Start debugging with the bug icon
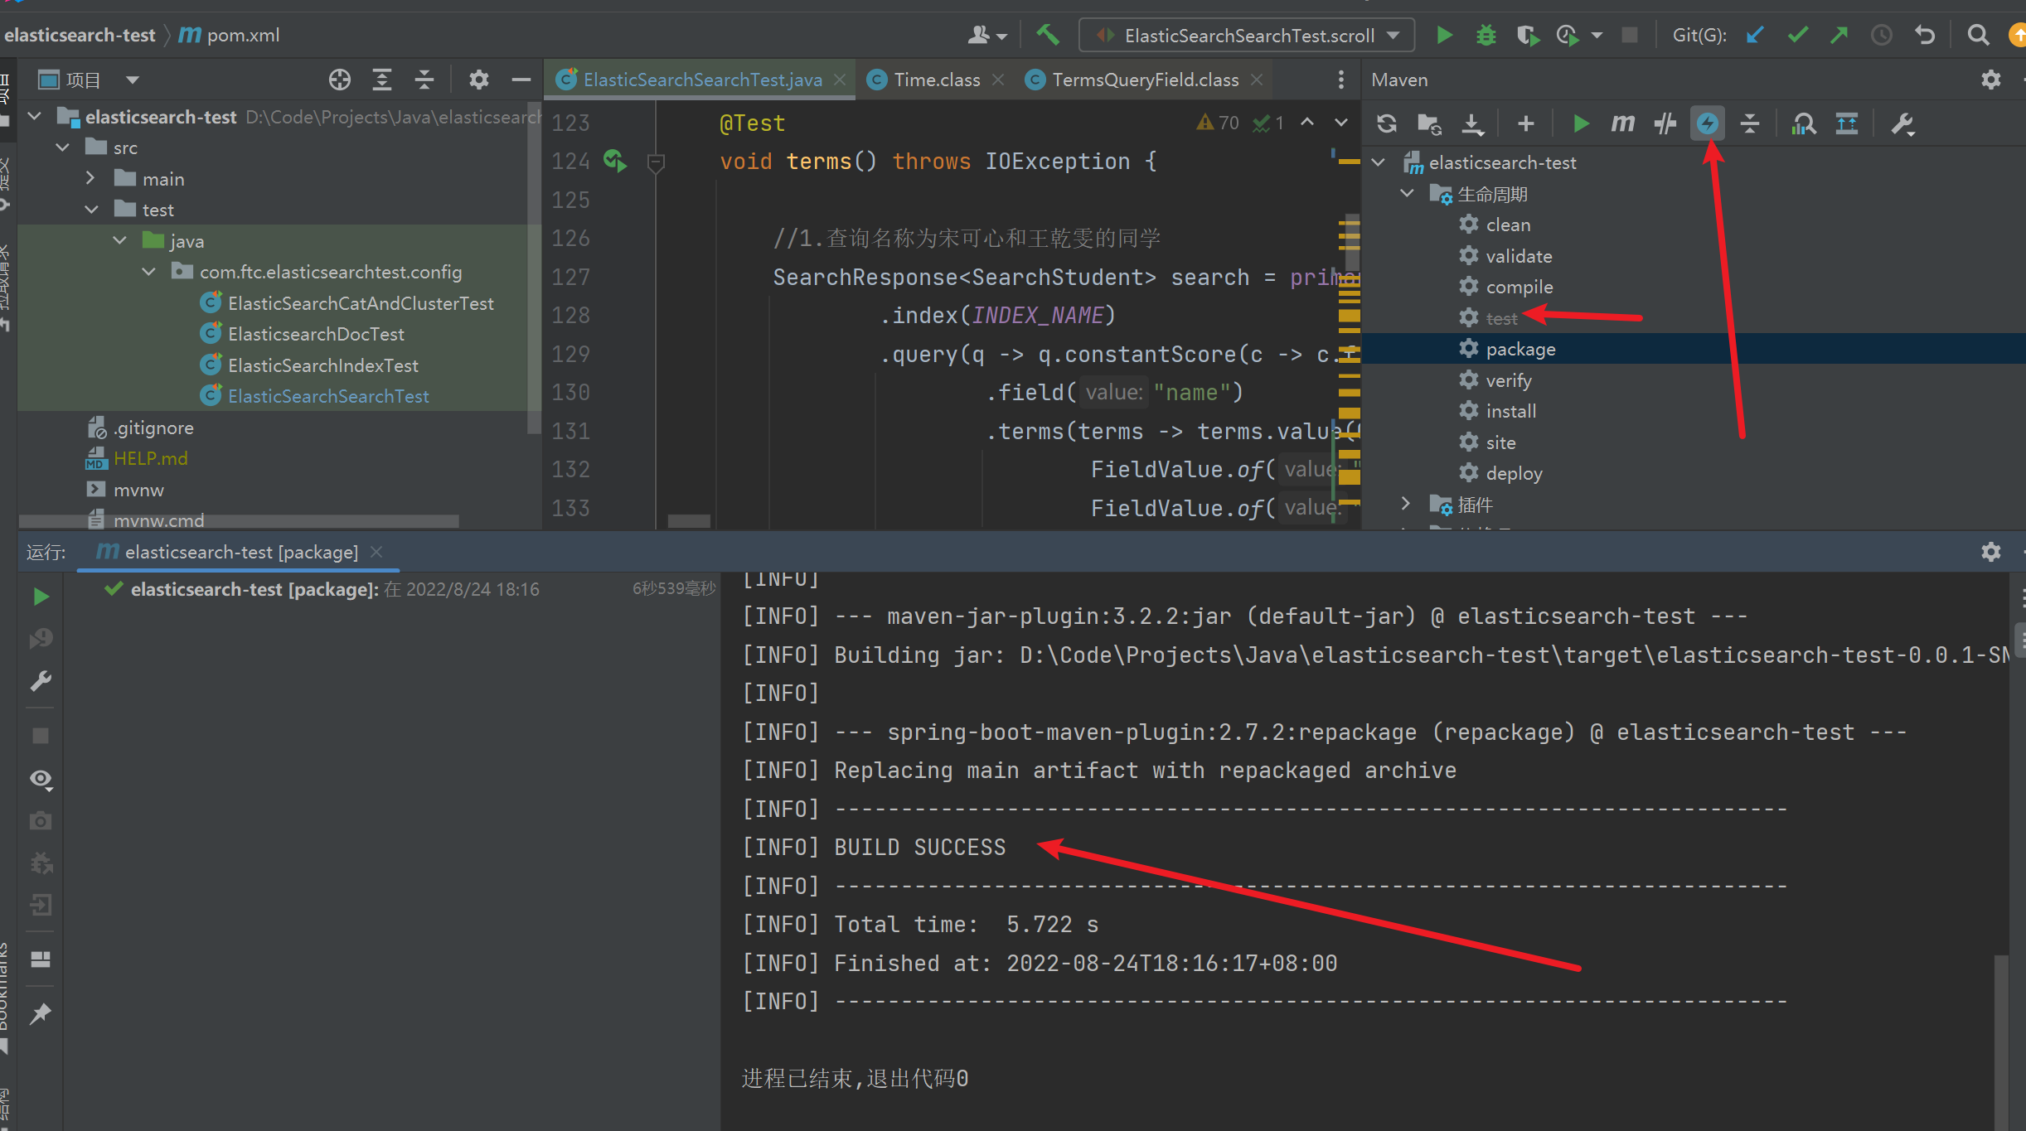2026x1131 pixels. pos(1486,35)
